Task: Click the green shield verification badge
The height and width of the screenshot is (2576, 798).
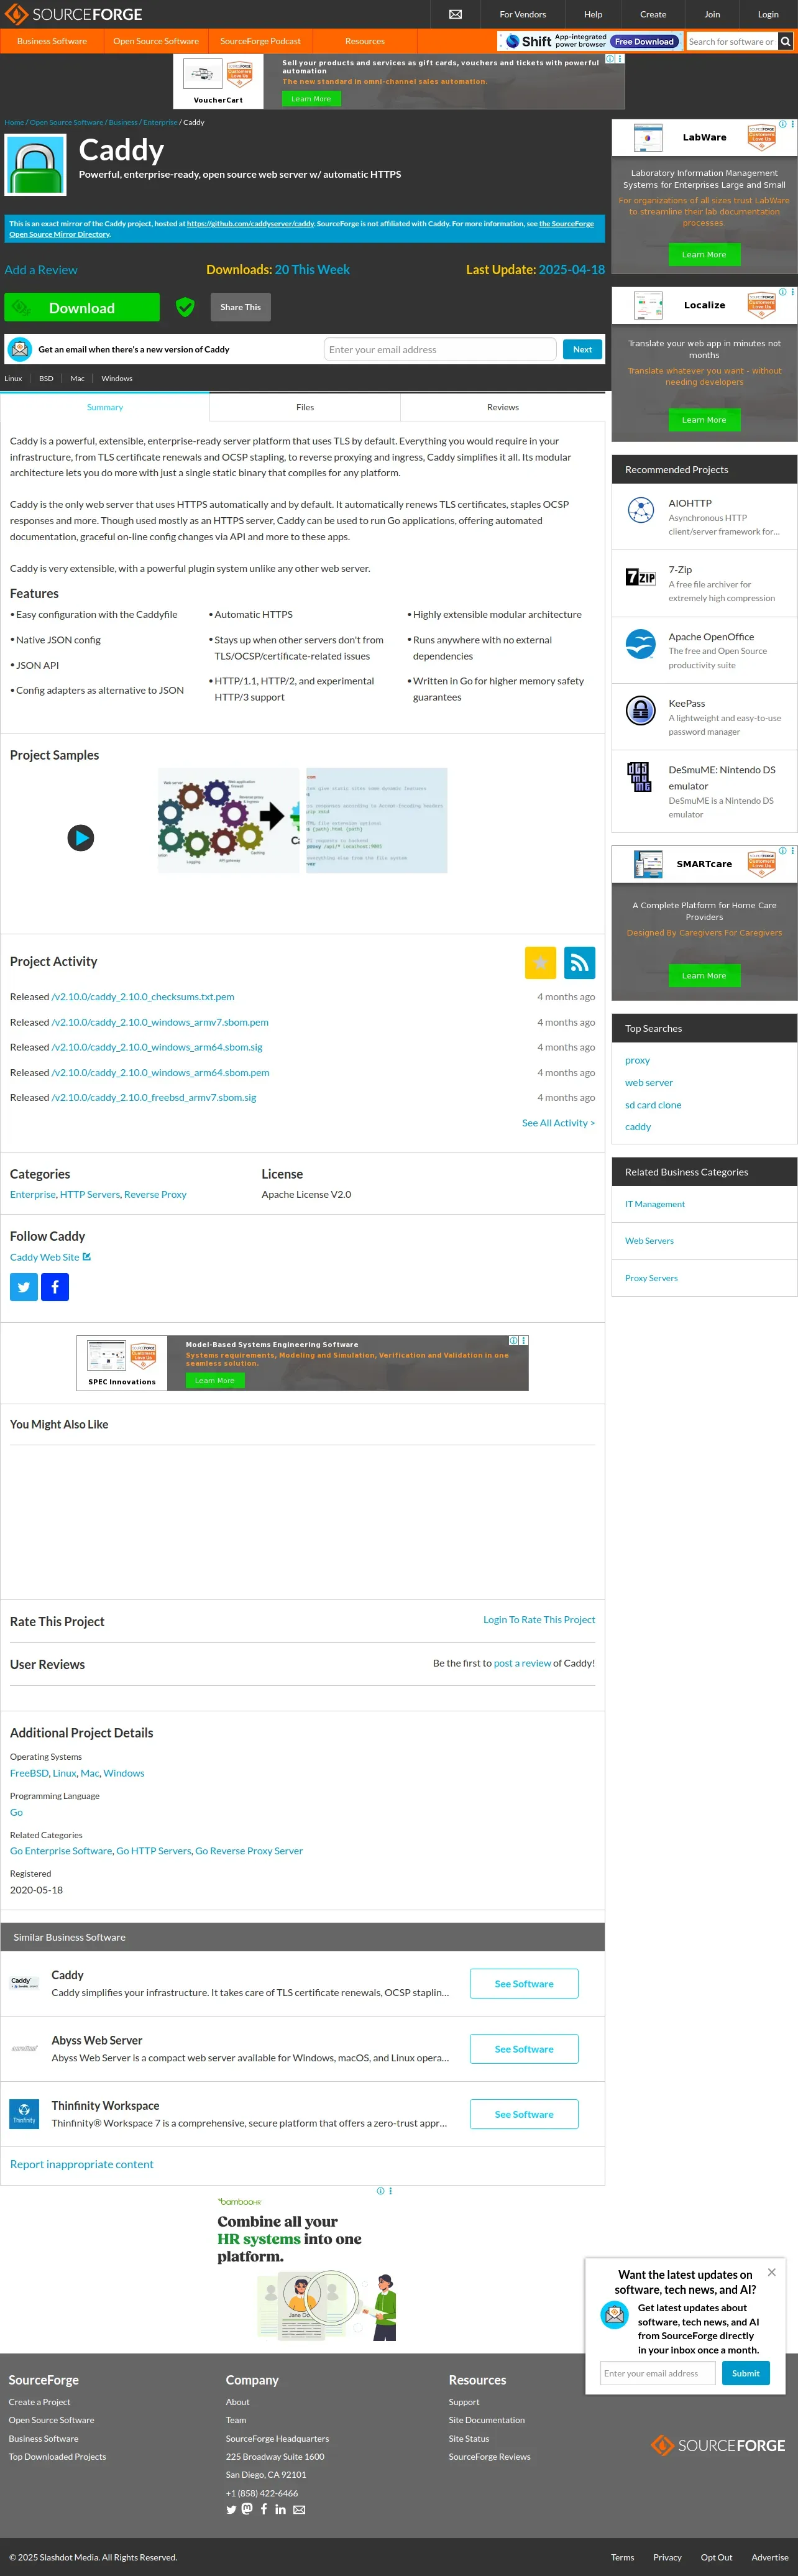Action: 185,307
